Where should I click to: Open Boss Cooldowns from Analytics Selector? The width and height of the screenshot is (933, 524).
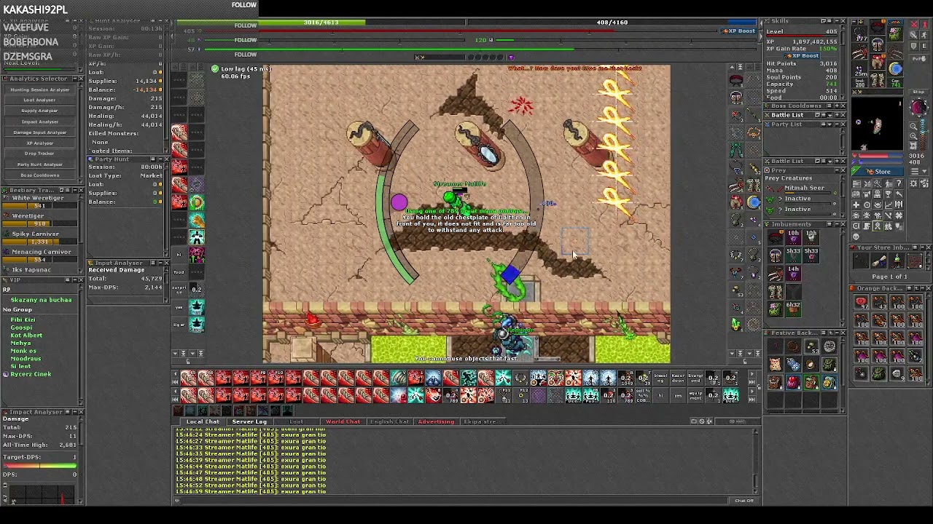pyautogui.click(x=39, y=175)
